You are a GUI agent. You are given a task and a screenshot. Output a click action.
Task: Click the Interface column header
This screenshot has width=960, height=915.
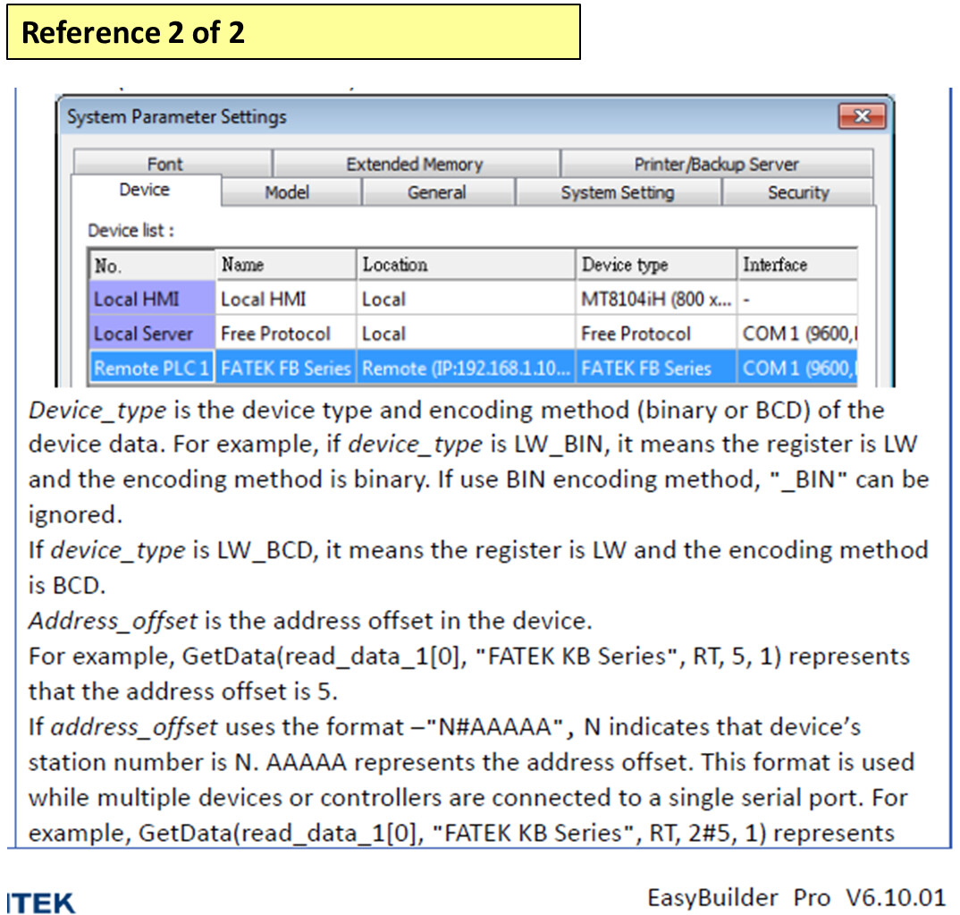pos(797,265)
